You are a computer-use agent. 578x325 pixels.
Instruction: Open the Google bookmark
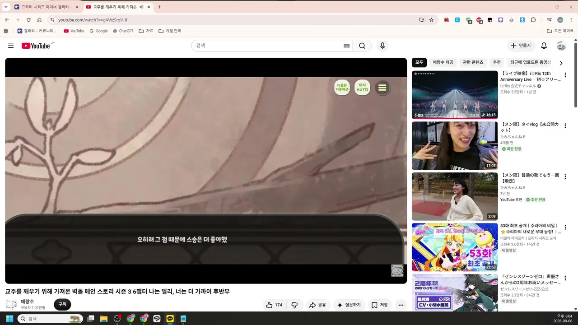[x=98, y=31]
